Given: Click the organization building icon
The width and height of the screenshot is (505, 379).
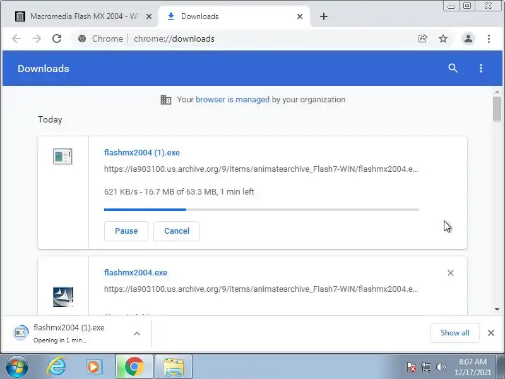Looking at the screenshot, I should pyautogui.click(x=166, y=100).
